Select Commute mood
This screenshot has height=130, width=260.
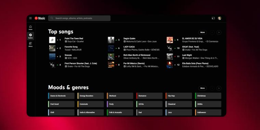click(91, 104)
